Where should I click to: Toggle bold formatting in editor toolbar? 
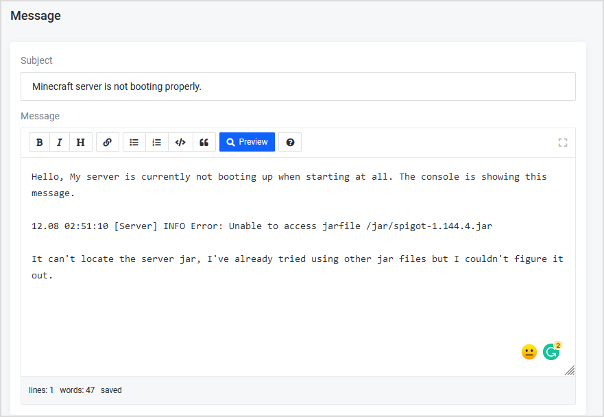click(x=39, y=142)
